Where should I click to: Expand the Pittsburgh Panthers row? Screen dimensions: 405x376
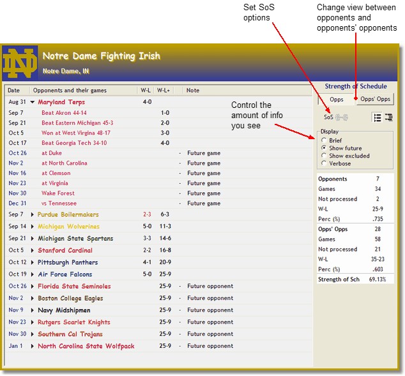click(33, 262)
